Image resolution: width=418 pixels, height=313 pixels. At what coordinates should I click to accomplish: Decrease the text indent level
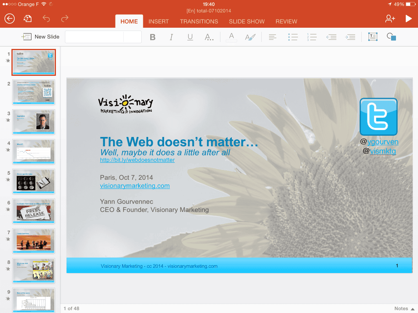331,37
